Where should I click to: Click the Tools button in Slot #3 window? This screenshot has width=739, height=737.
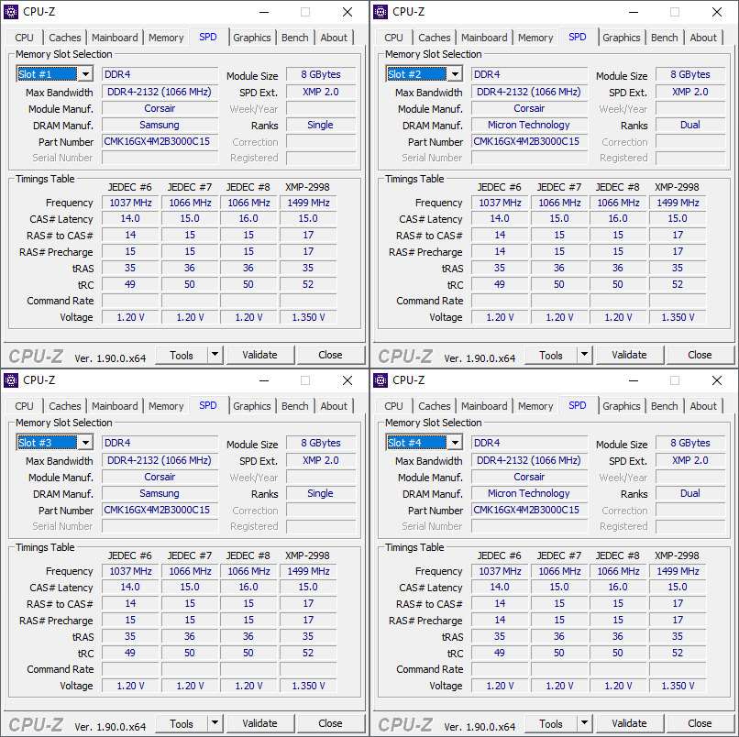(182, 723)
